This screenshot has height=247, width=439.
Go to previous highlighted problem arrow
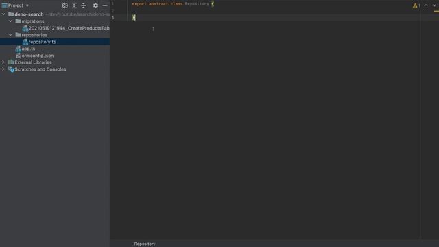[x=426, y=5]
